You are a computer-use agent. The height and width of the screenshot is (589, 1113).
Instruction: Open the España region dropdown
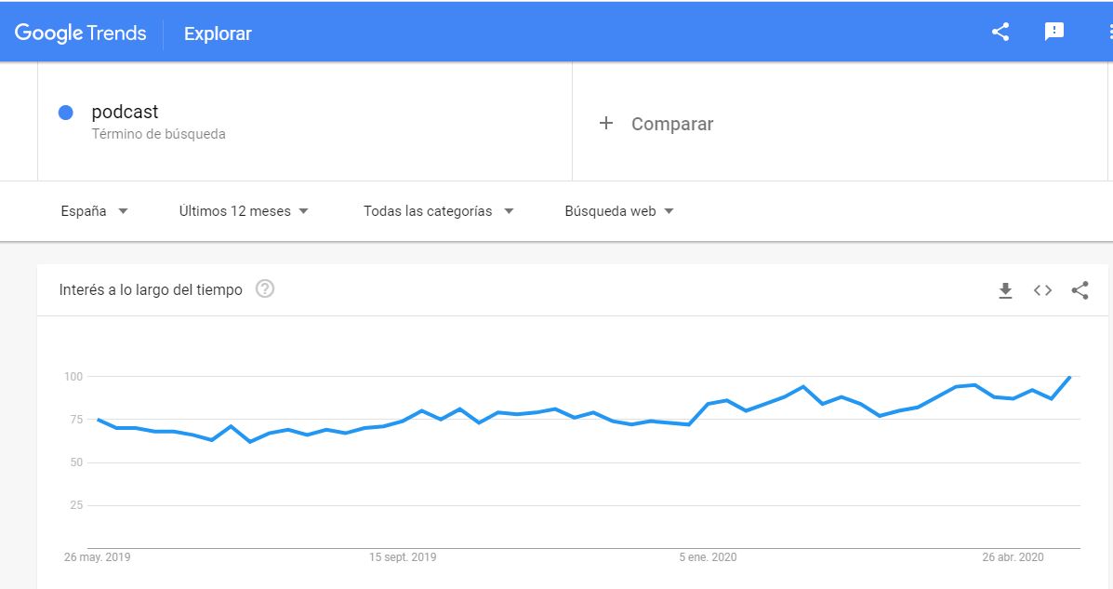[94, 211]
